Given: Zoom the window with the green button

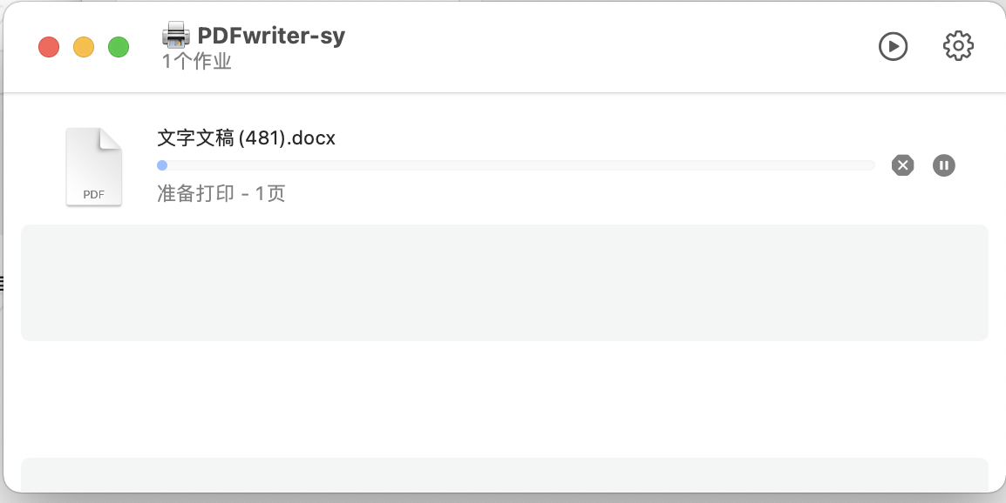Looking at the screenshot, I should coord(118,47).
